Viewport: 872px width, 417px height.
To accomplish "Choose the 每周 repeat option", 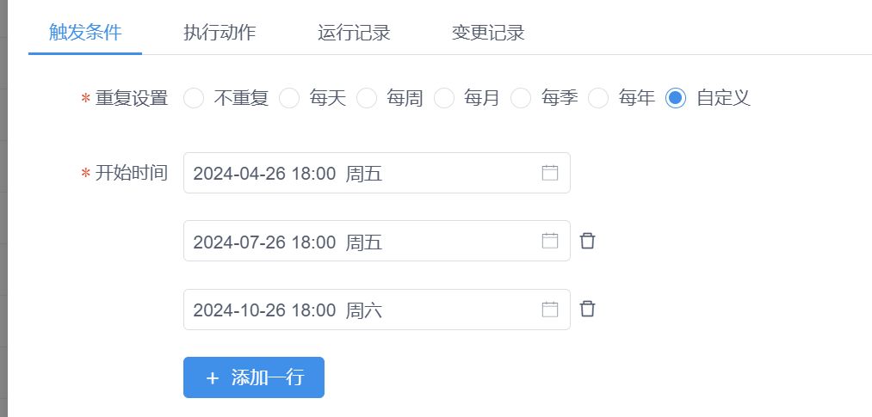I will pos(367,98).
